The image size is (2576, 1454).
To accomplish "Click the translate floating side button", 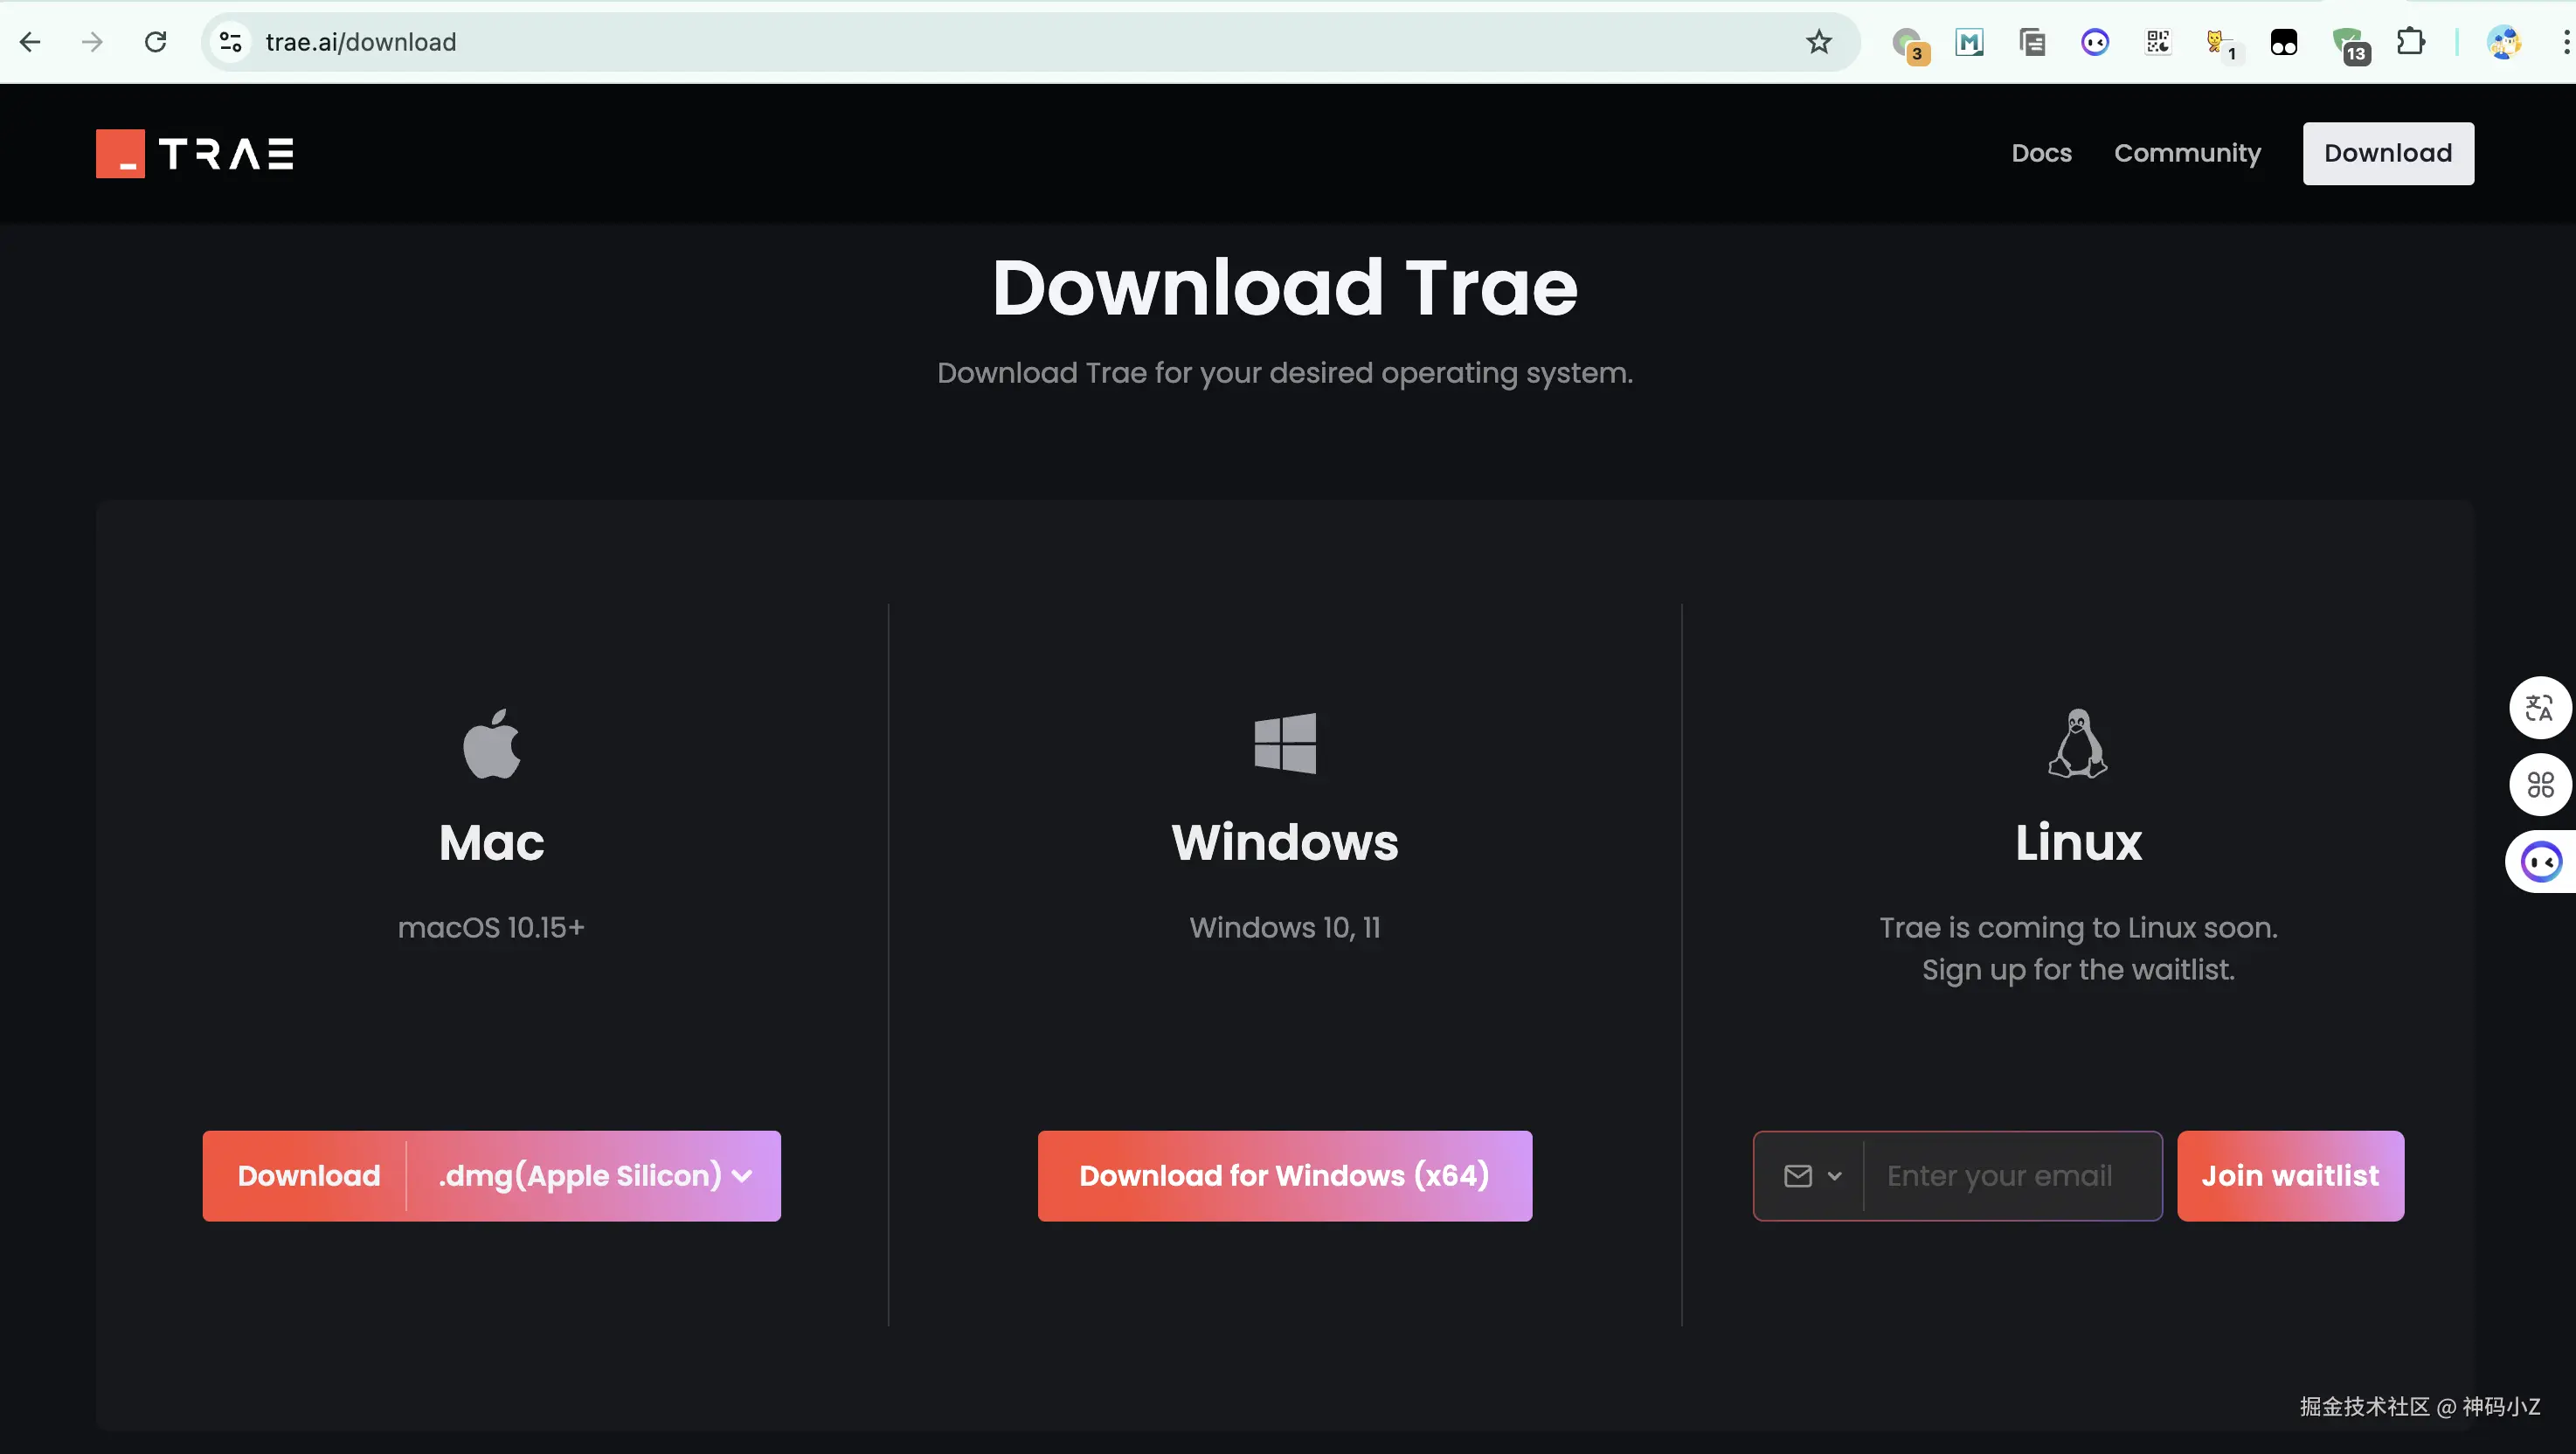I will click(2539, 708).
